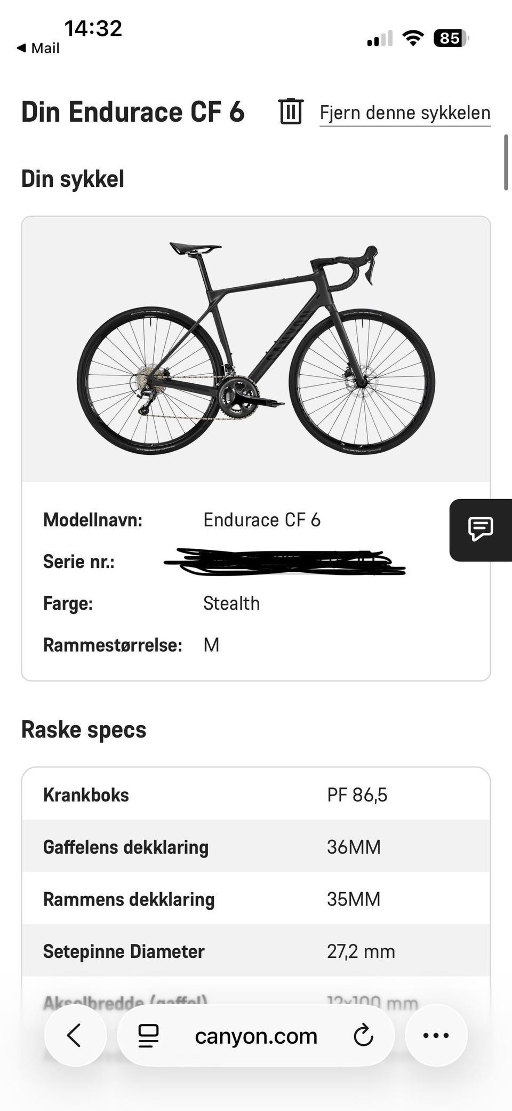
Task: Tap the Wi-Fi status icon
Action: click(412, 38)
